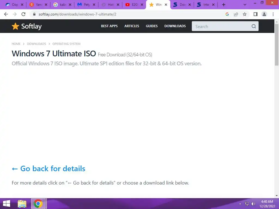Go to DOWNLOADS breadcrumb
This screenshot has width=279, height=209.
pos(37,44)
